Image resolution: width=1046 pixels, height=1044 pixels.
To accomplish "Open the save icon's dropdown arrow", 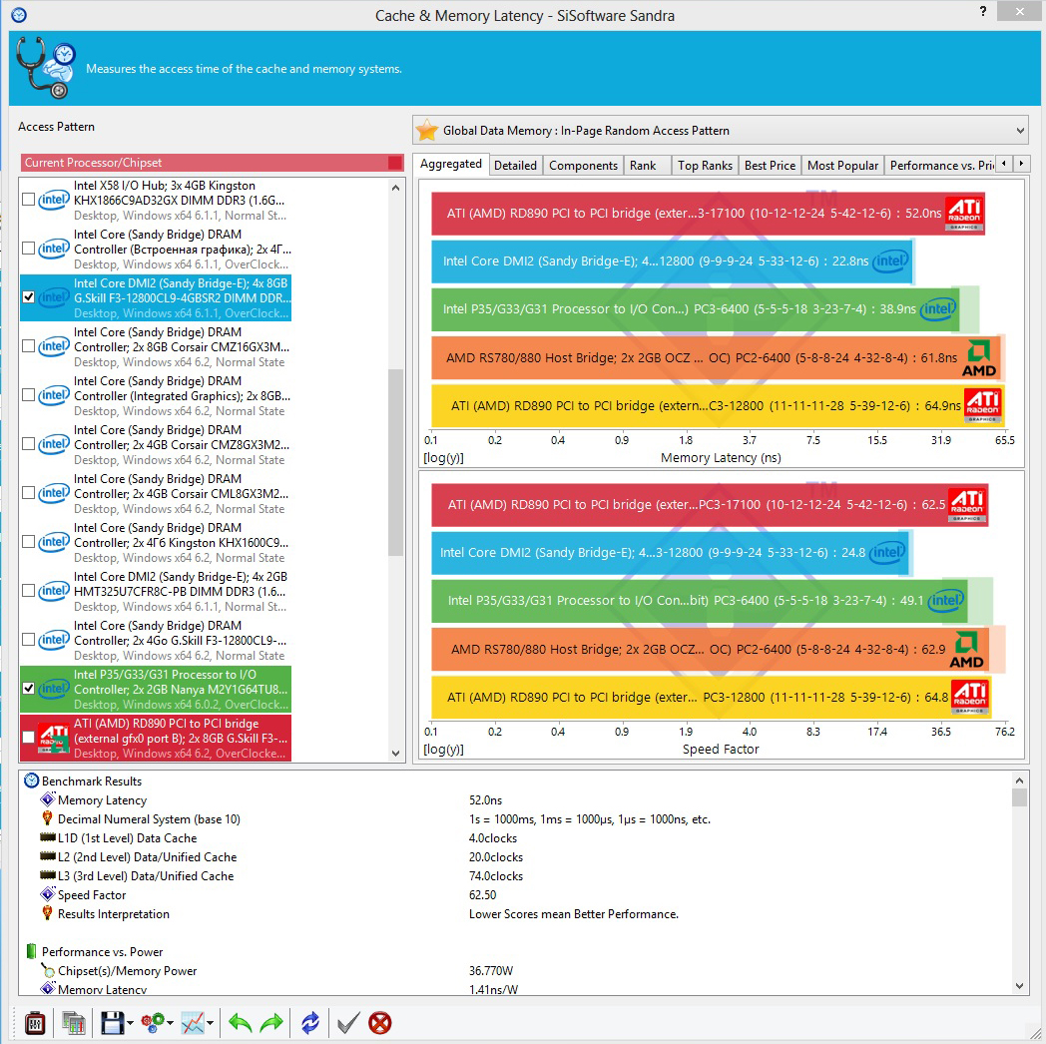I will pos(130,1023).
